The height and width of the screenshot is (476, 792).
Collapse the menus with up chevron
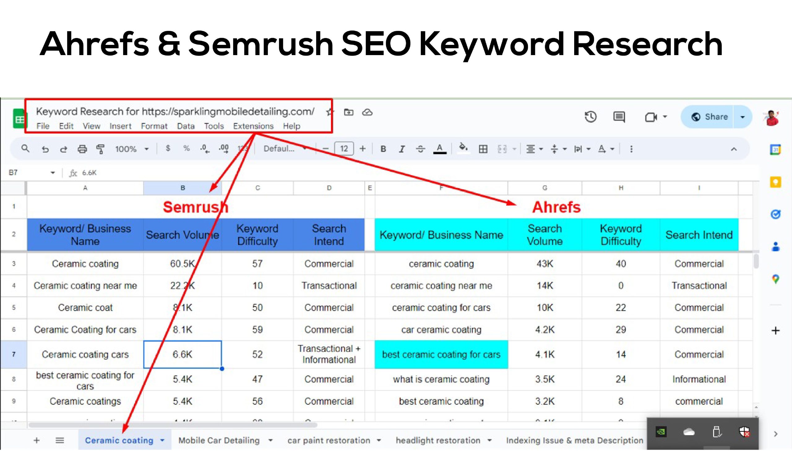click(x=734, y=149)
